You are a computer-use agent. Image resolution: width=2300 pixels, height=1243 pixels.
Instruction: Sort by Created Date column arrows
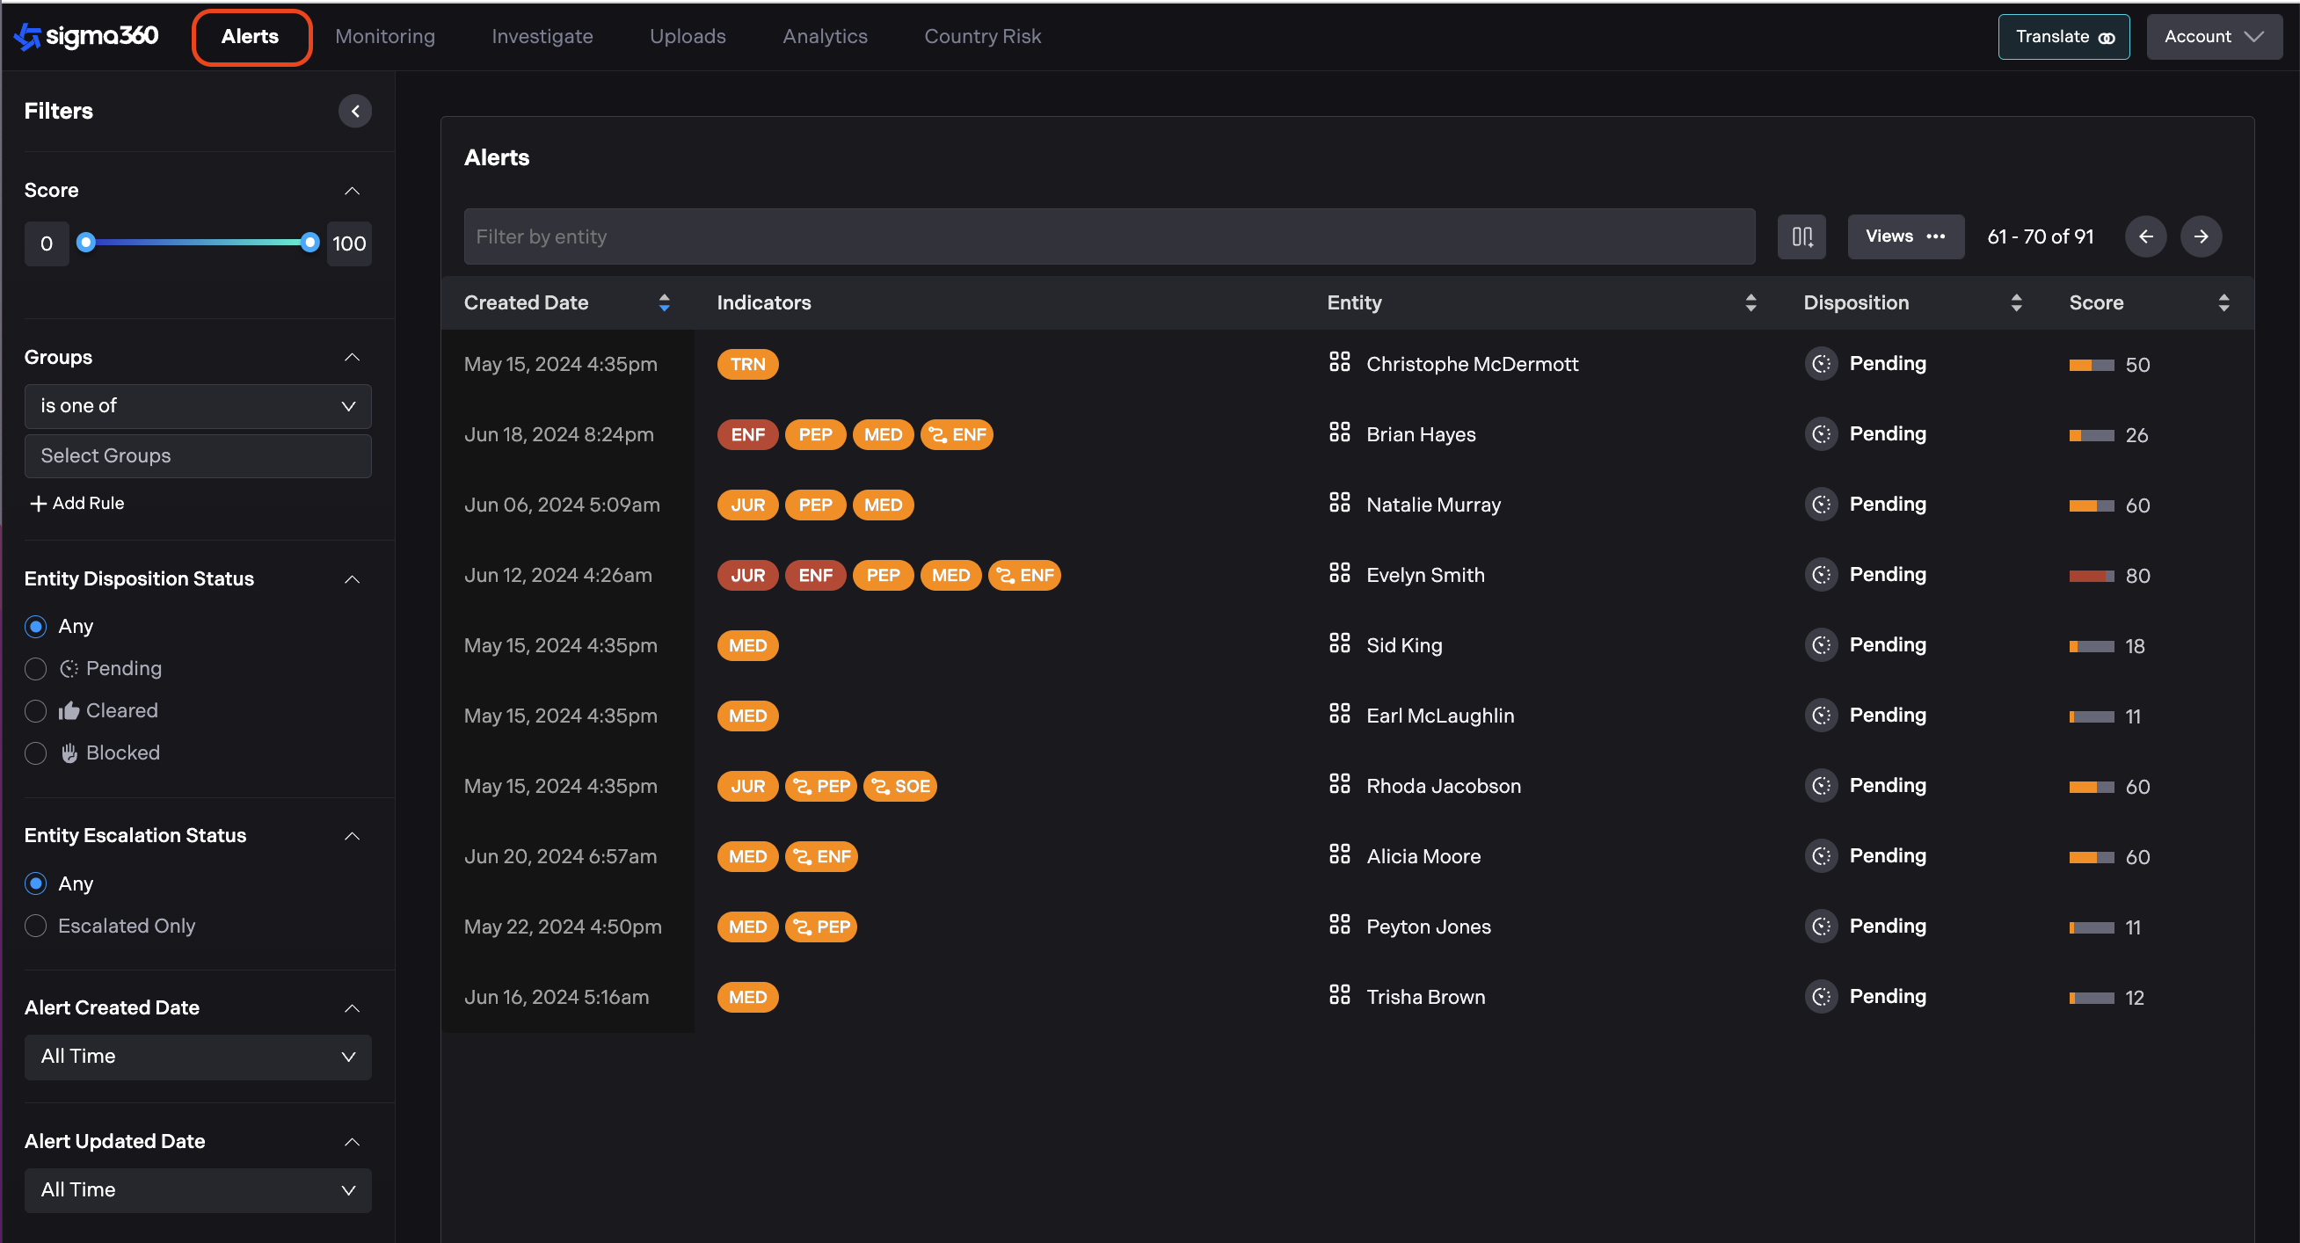point(664,302)
